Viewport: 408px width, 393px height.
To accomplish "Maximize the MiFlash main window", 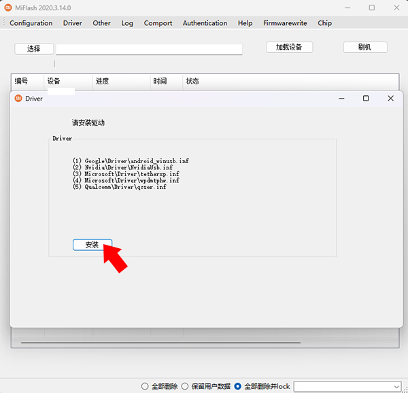I will pos(372,7).
